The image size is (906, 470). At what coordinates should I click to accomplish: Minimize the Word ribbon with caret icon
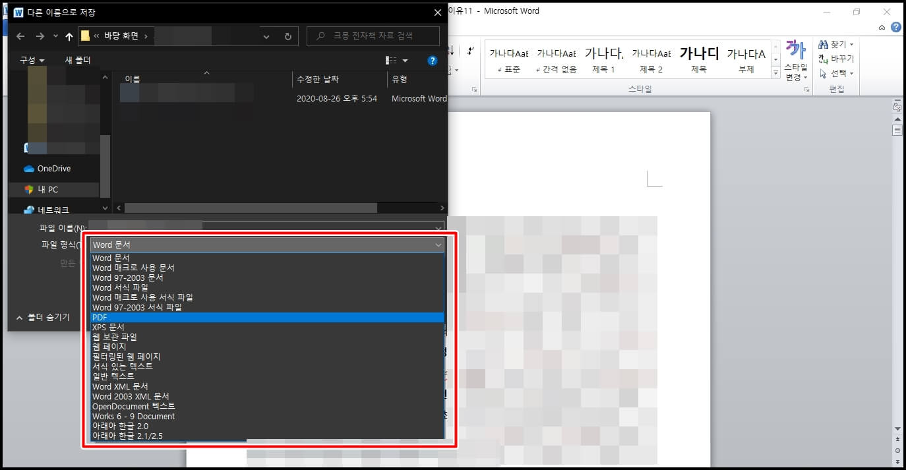coord(882,27)
